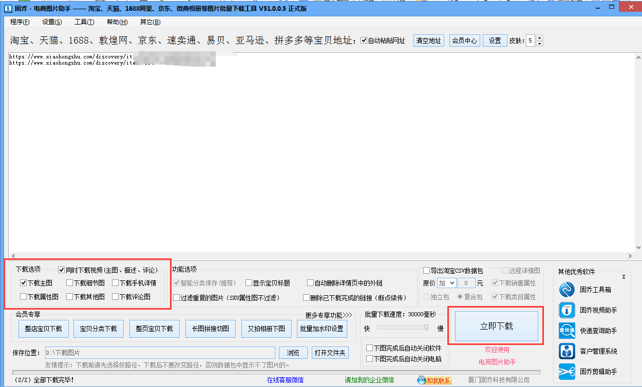Click the 批量下载速度 slider handle
This screenshot has height=387, width=642.
coord(426,328)
